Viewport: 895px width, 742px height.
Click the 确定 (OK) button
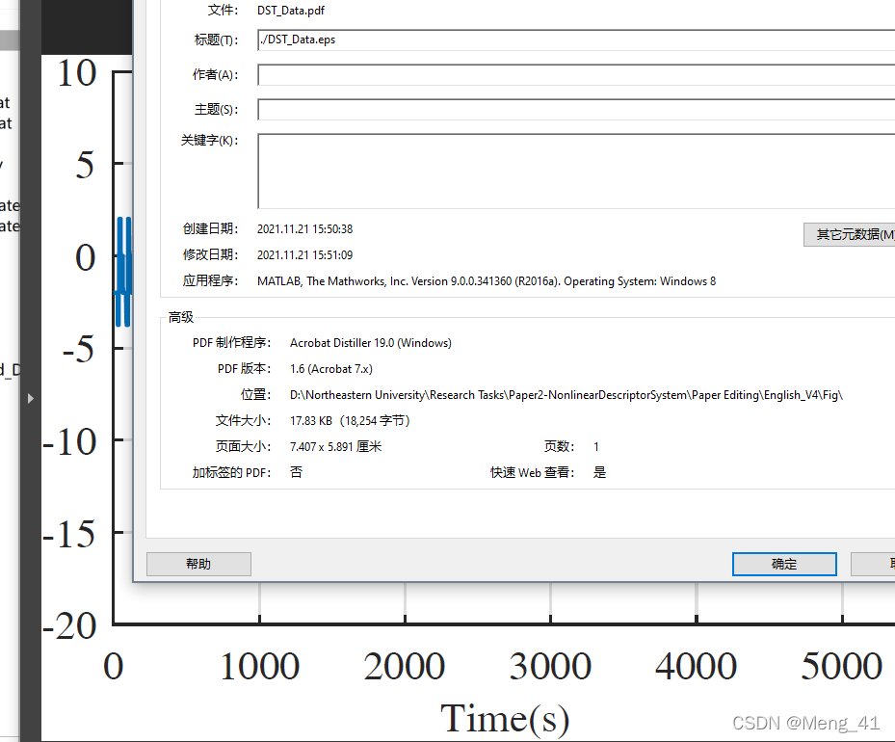coord(783,564)
